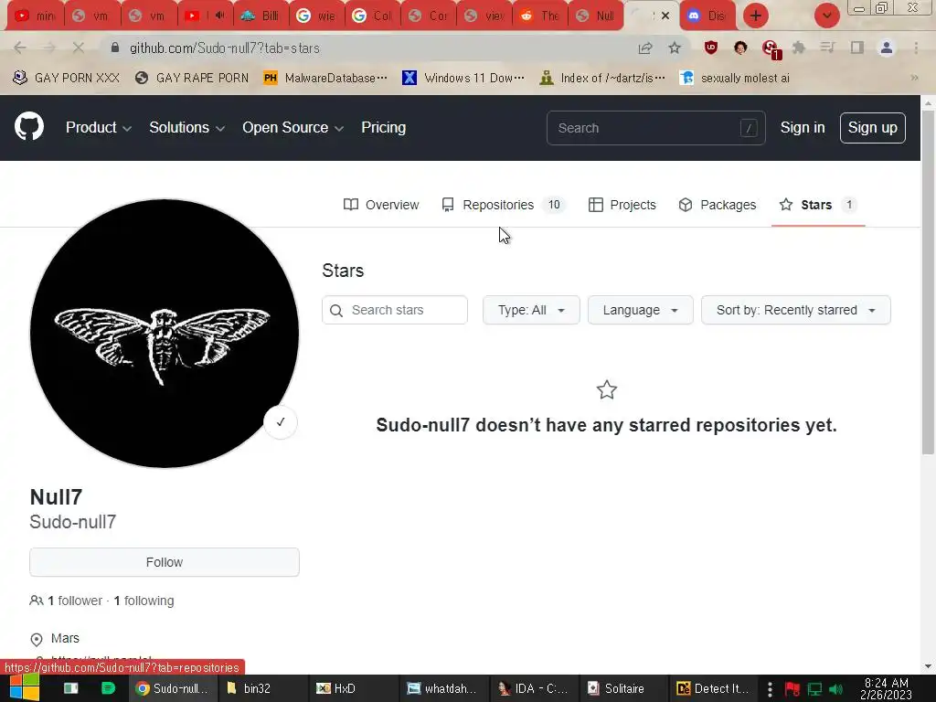Image resolution: width=936 pixels, height=702 pixels.
Task: Click the share page icon in address bar
Action: pos(645,48)
